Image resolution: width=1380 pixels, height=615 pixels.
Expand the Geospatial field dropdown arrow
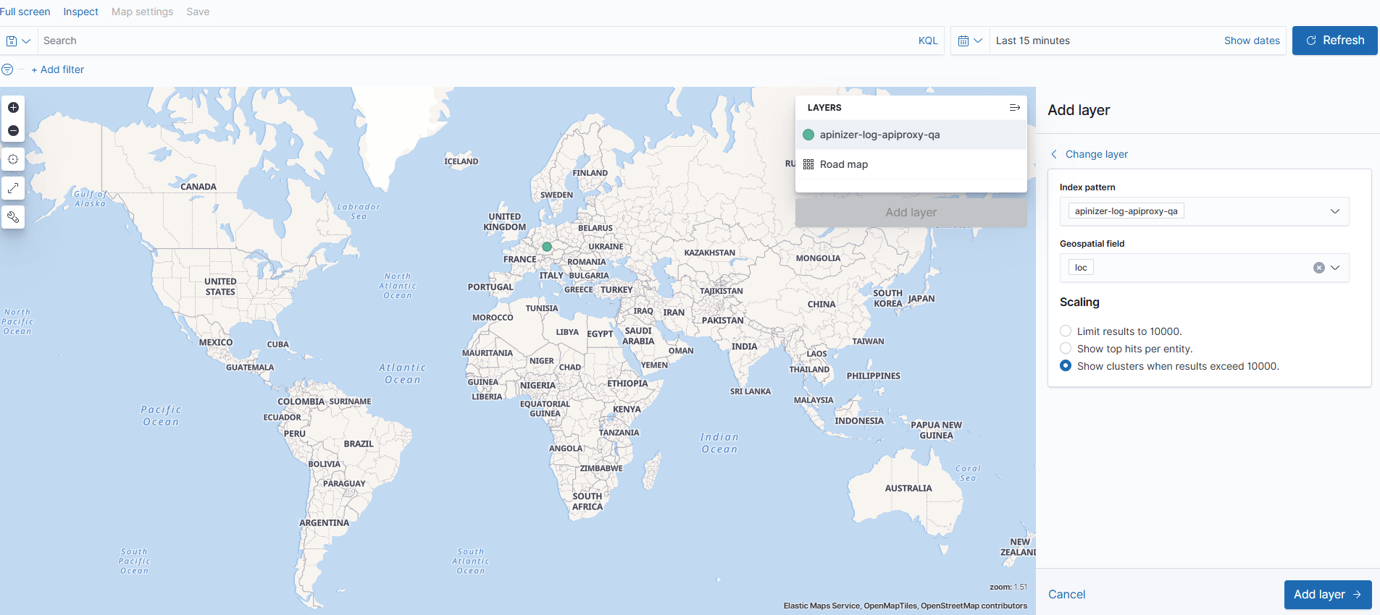tap(1335, 268)
